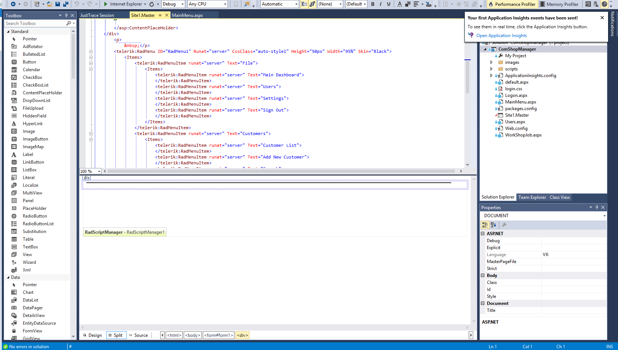Image resolution: width=618 pixels, height=350 pixels.
Task: Switch to the MainMenu.aspx tab
Action: click(x=187, y=15)
